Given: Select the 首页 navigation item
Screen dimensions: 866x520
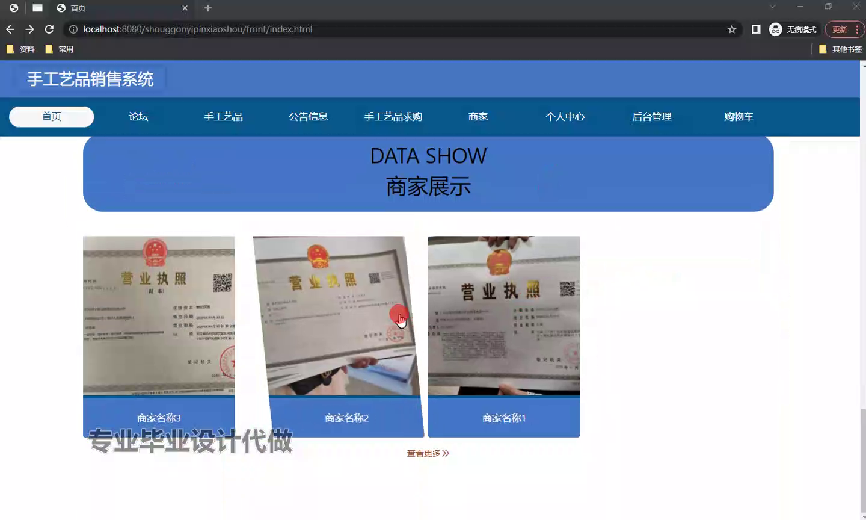Looking at the screenshot, I should click(x=52, y=117).
